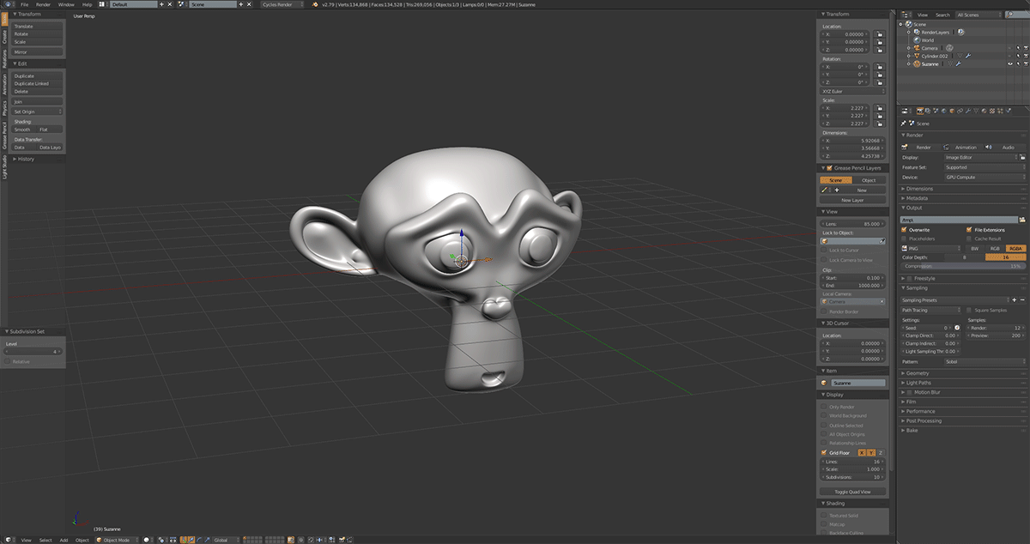Open the Device dropdown showing GPU Compute

(985, 177)
